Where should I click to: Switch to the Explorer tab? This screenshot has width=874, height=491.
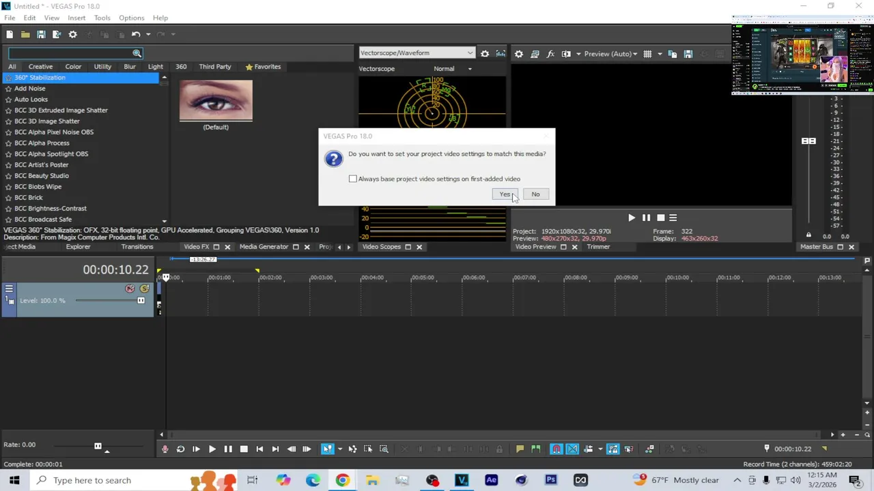78,247
